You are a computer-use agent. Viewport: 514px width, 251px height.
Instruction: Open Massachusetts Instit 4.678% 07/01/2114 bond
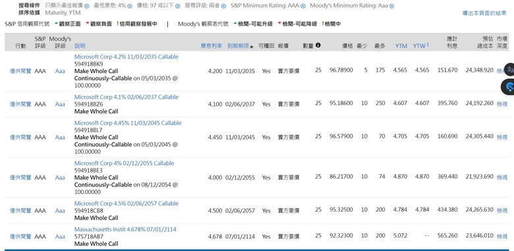coord(125,229)
